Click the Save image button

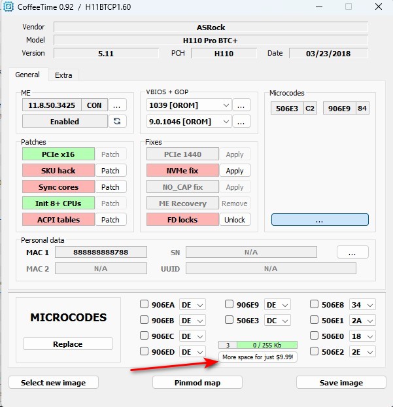point(341,382)
